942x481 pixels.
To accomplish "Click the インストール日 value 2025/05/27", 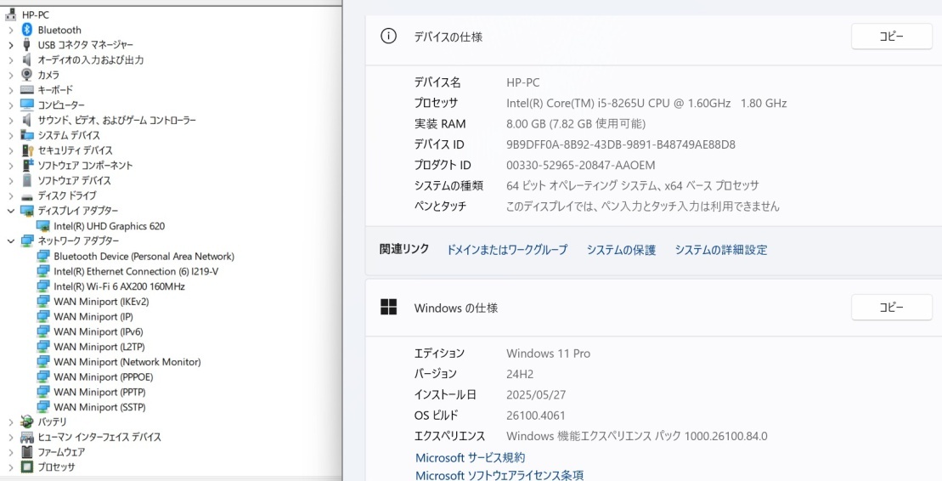I will (x=536, y=394).
